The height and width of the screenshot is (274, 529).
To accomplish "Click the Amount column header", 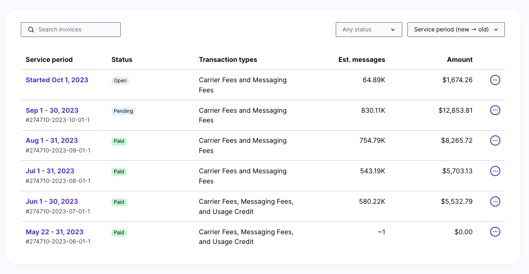I will (x=460, y=60).
